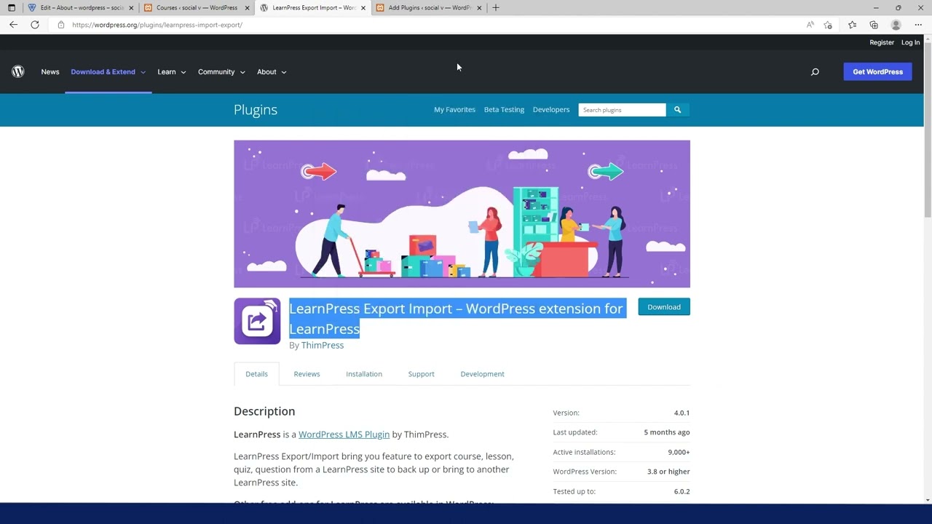Click the Description heading
Image resolution: width=932 pixels, height=524 pixels.
264,411
